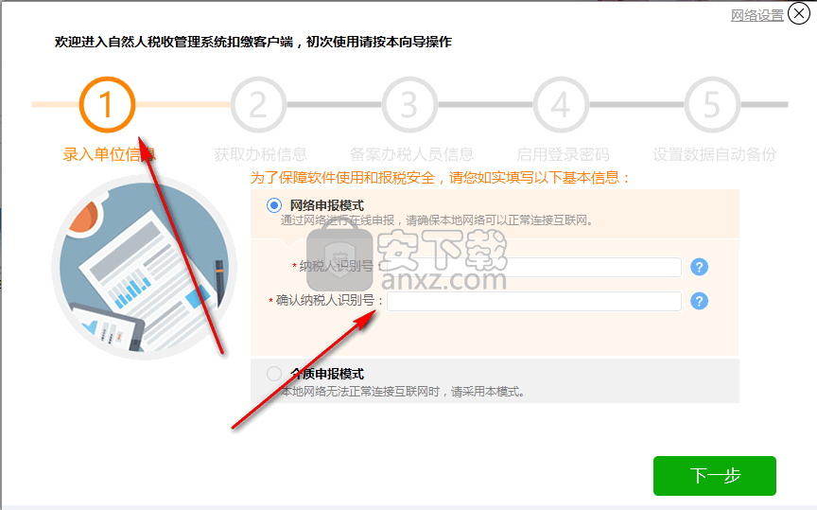Image resolution: width=817 pixels, height=510 pixels.
Task: Click the 下一步 button
Action: [x=714, y=476]
